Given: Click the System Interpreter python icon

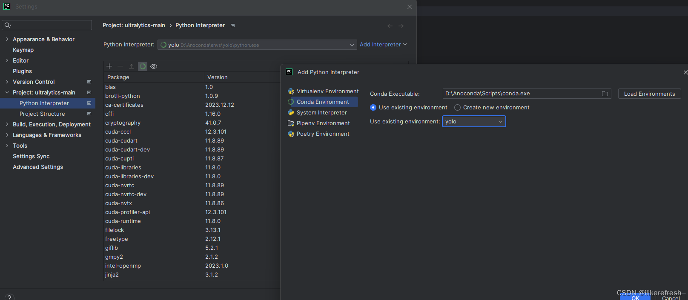Looking at the screenshot, I should coord(291,113).
